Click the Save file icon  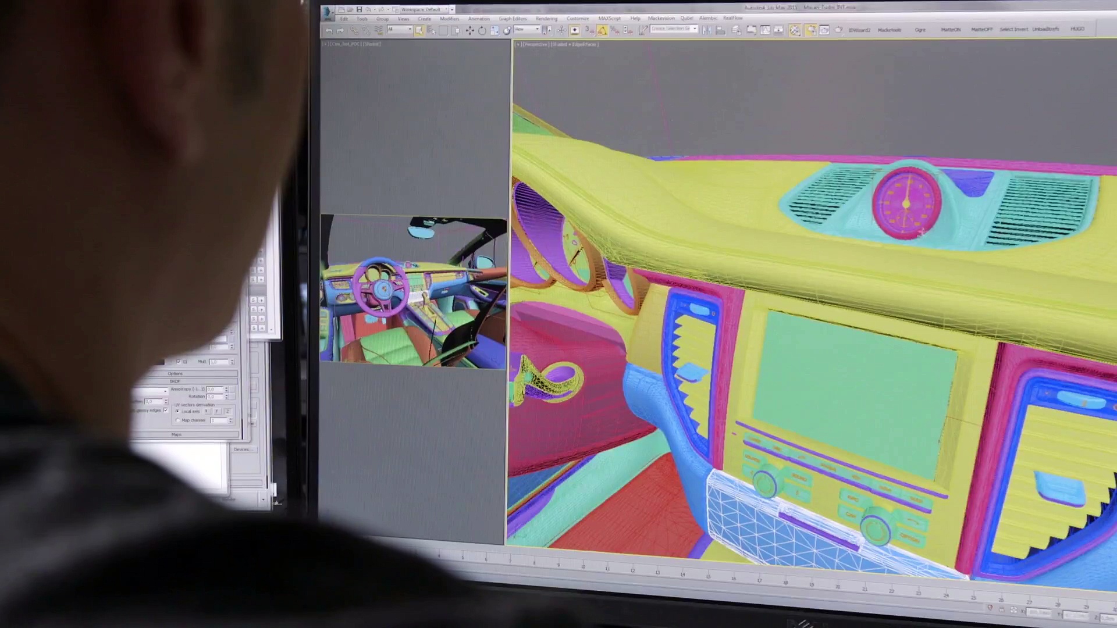point(360,10)
